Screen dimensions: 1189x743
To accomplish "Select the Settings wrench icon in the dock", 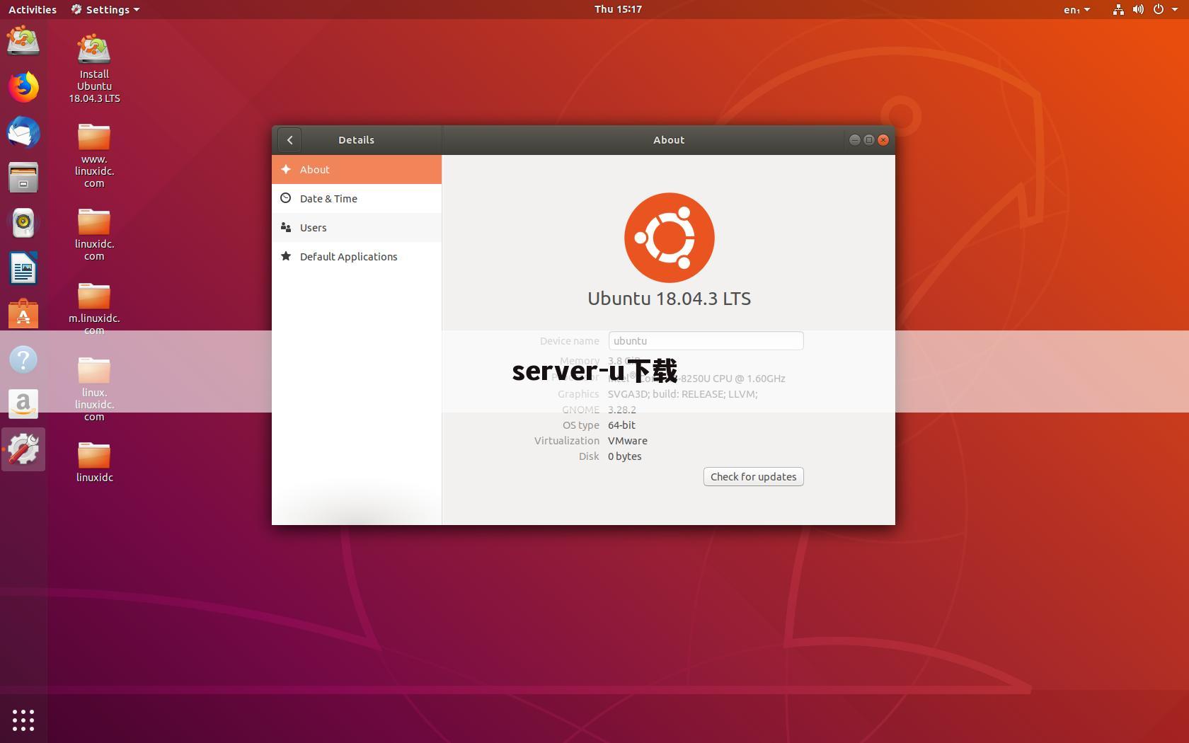I will pos(23,449).
